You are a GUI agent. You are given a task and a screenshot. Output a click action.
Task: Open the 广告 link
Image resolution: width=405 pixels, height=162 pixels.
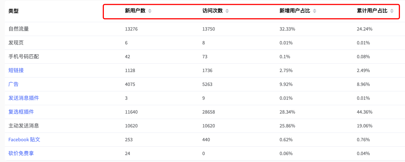point(13,84)
